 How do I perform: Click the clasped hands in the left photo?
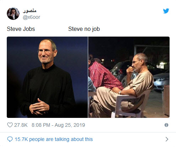click(x=39, y=107)
